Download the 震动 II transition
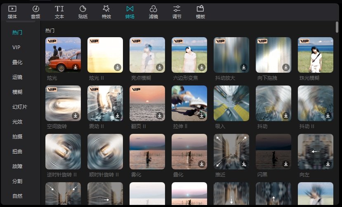 coord(118,116)
